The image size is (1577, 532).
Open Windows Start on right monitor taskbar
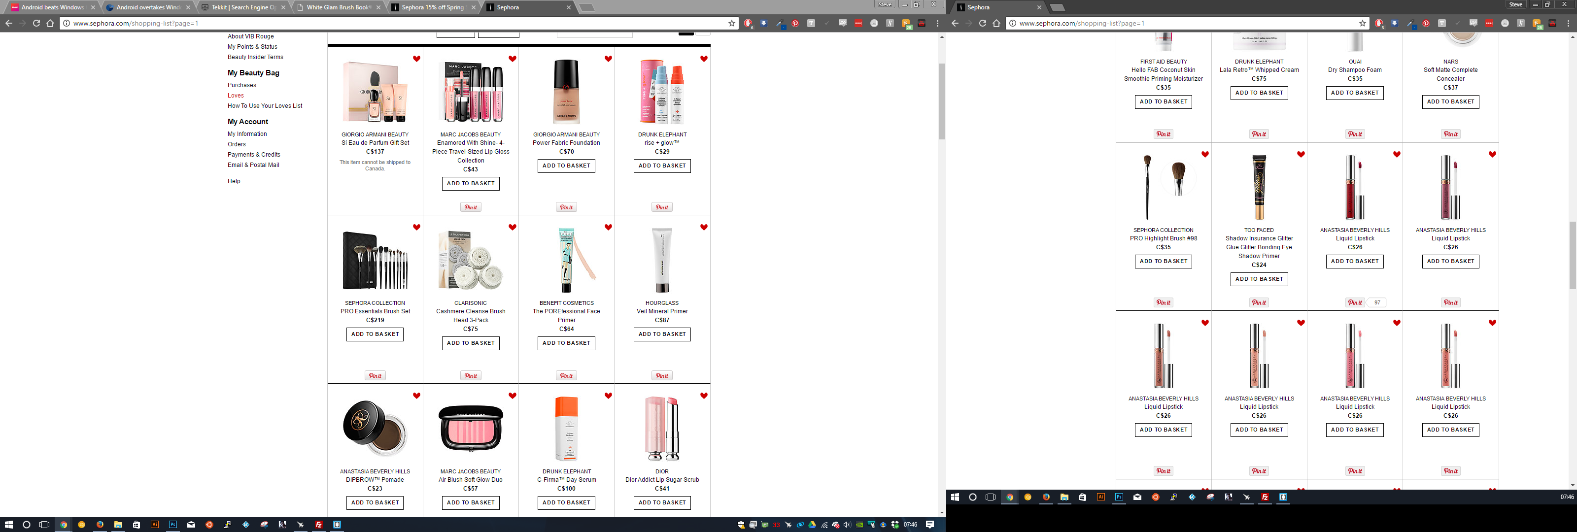955,497
